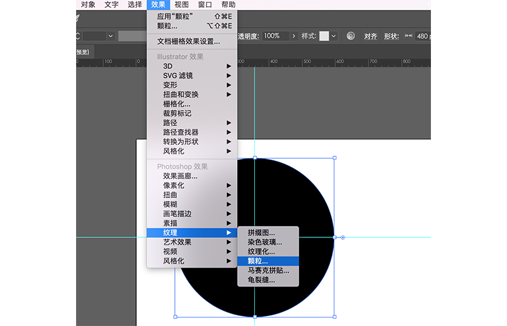Expand the 3D submenu

(x=192, y=66)
